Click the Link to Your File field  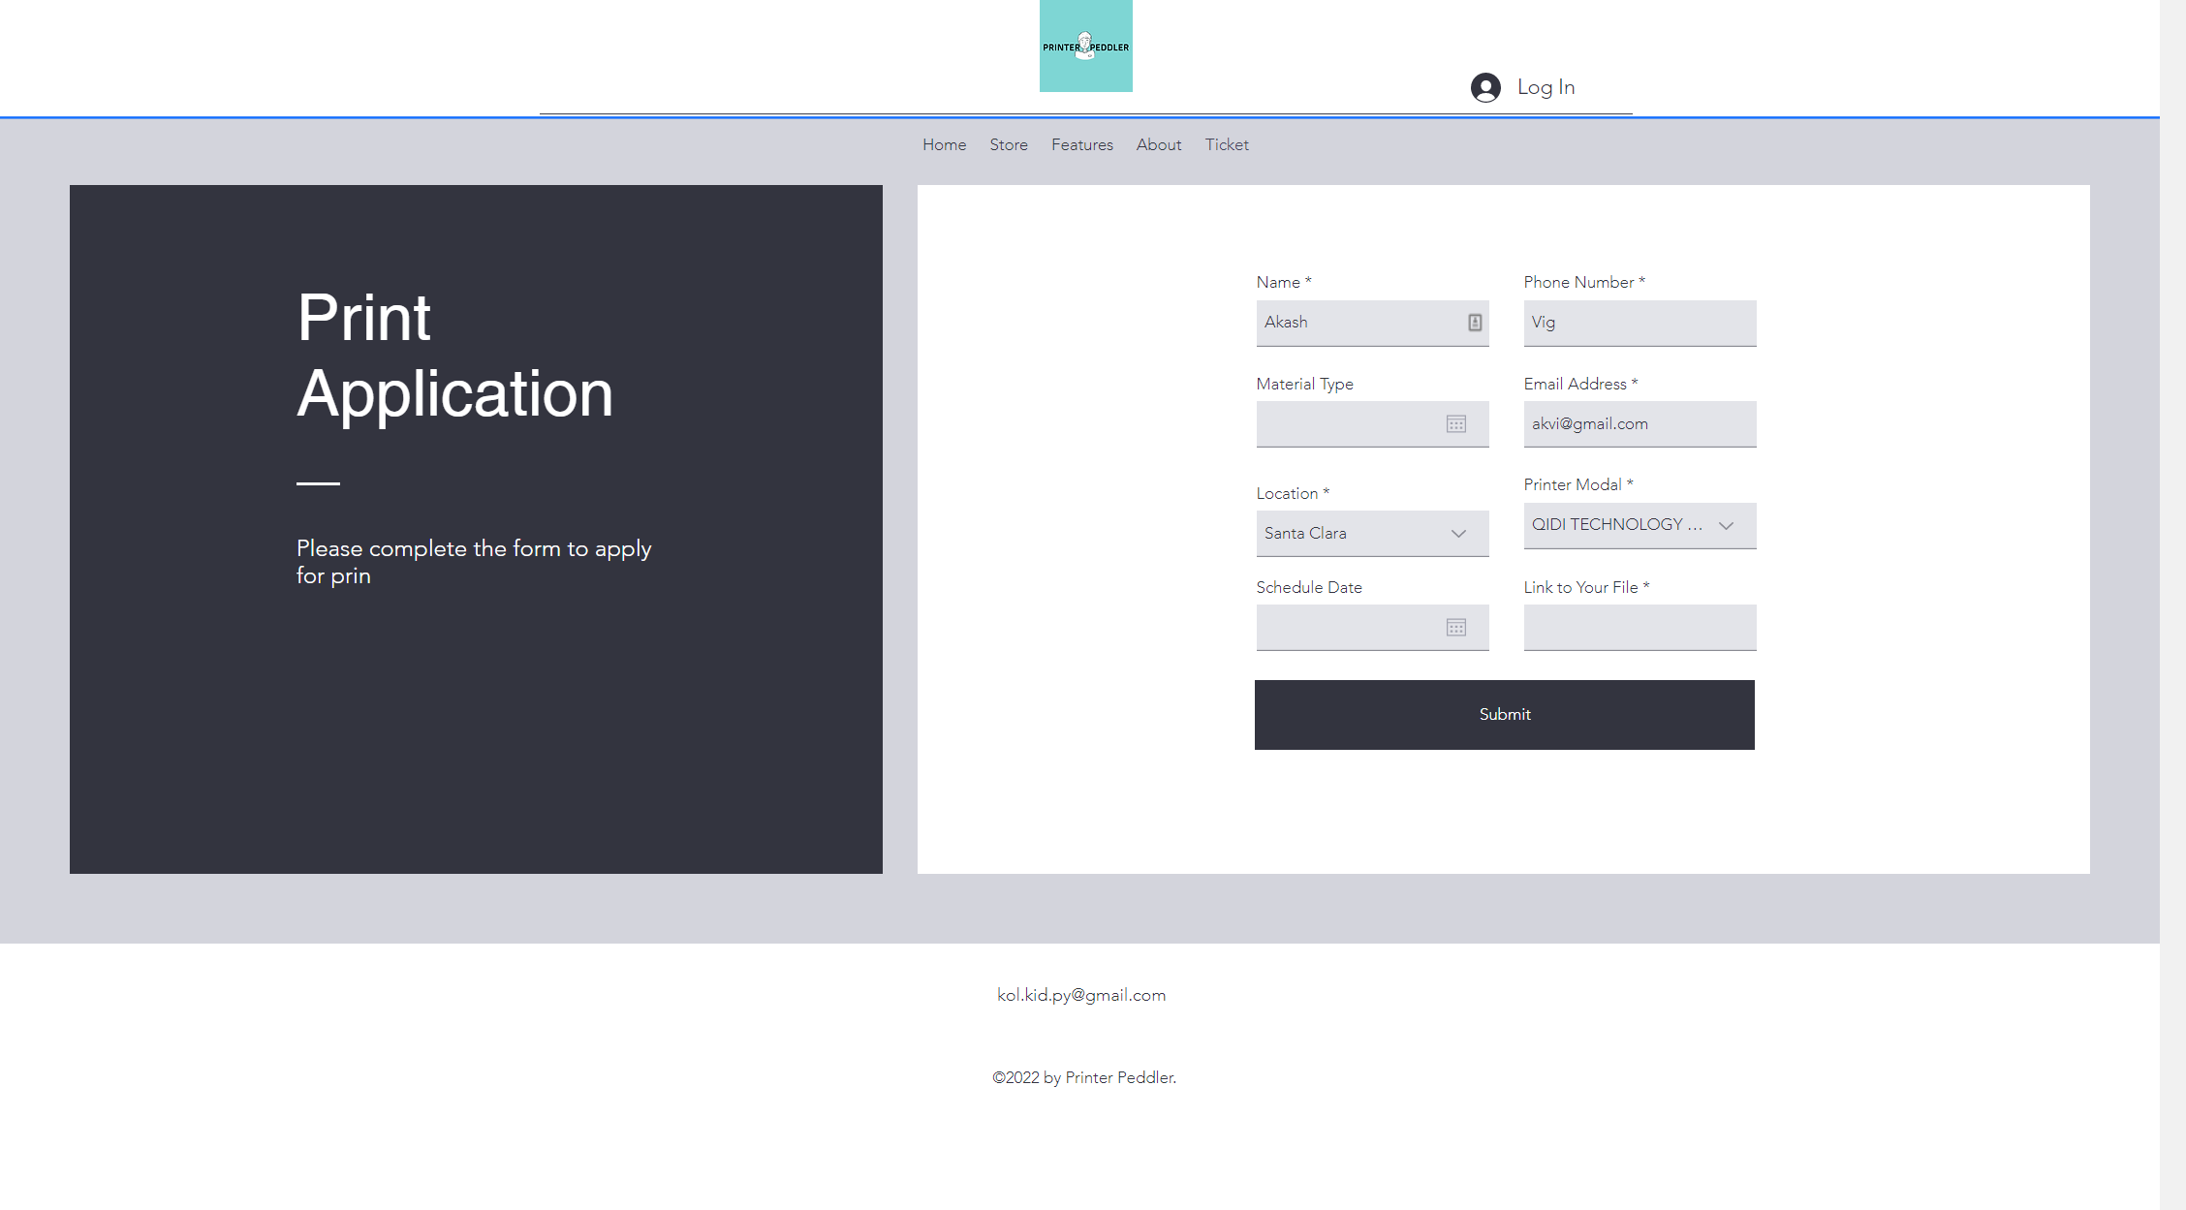(1639, 628)
